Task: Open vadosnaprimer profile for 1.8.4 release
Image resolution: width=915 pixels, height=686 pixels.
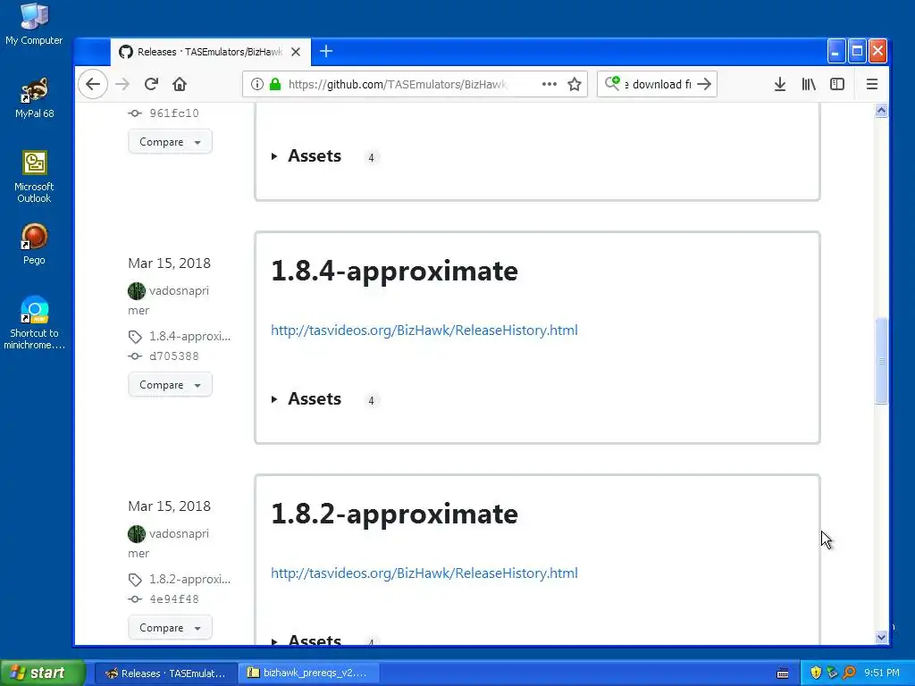Action: coord(179,290)
